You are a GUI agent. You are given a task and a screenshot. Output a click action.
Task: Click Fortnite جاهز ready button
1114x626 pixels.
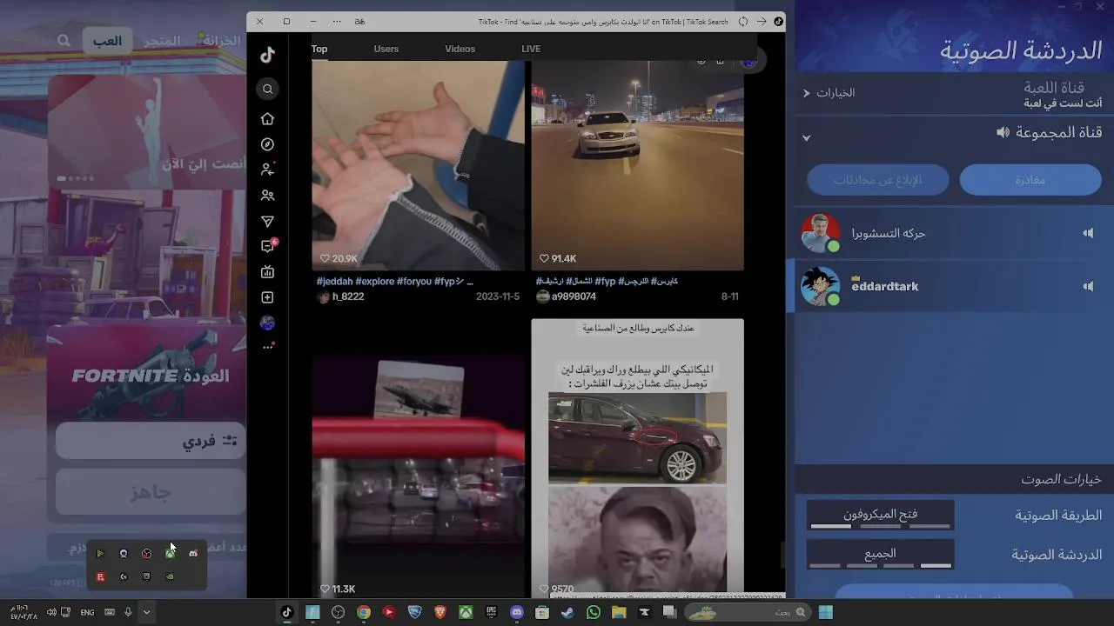(151, 492)
